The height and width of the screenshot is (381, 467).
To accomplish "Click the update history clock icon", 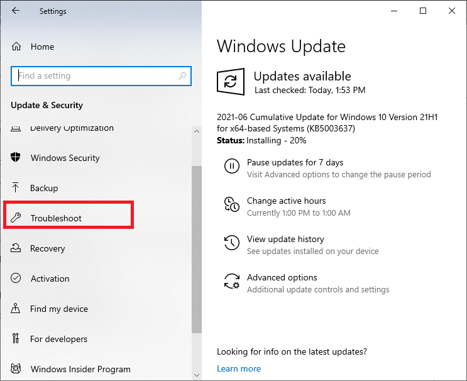I will pos(232,243).
